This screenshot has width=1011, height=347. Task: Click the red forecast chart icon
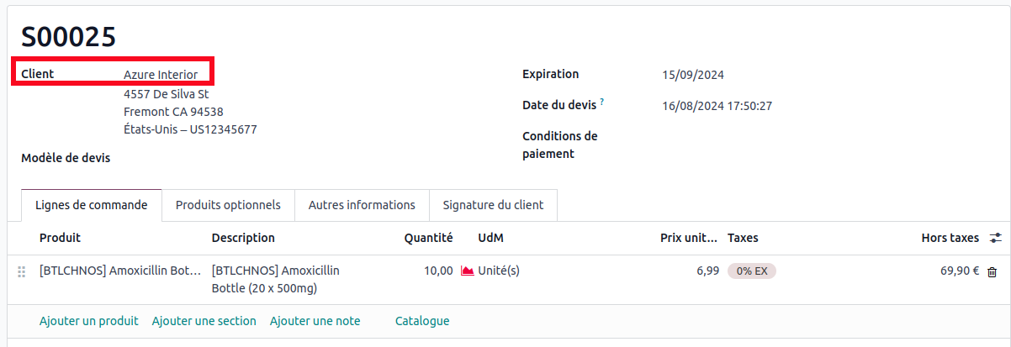468,271
